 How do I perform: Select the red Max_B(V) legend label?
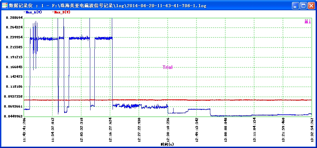tap(61, 12)
